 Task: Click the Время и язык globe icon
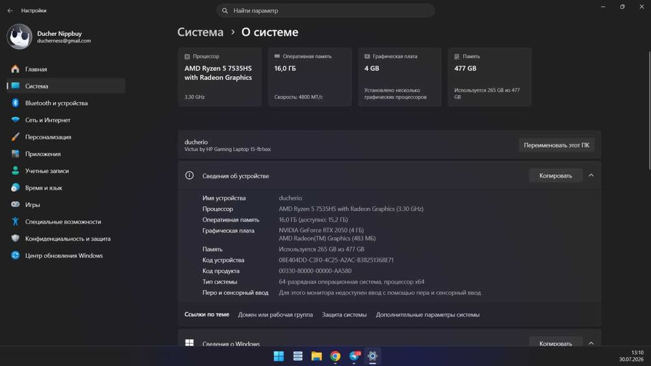click(16, 188)
